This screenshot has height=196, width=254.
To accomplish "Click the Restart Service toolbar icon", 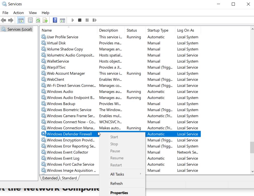I will click(x=95, y=20).
